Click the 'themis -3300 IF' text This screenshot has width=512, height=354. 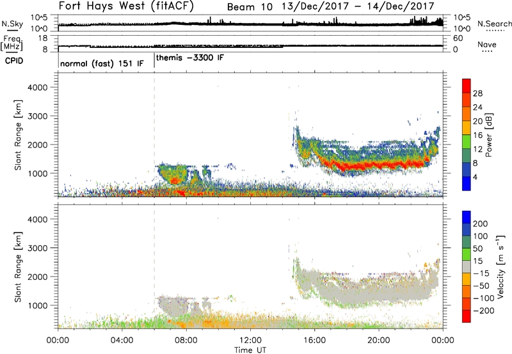[190, 58]
